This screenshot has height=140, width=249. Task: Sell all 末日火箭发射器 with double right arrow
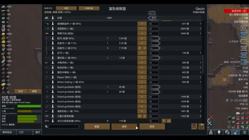tap(169, 121)
